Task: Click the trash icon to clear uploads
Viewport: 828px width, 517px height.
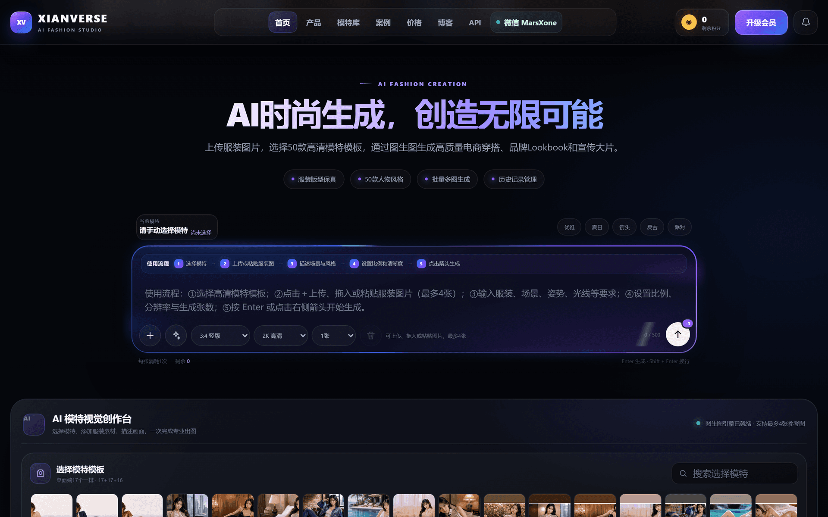Action: point(371,335)
